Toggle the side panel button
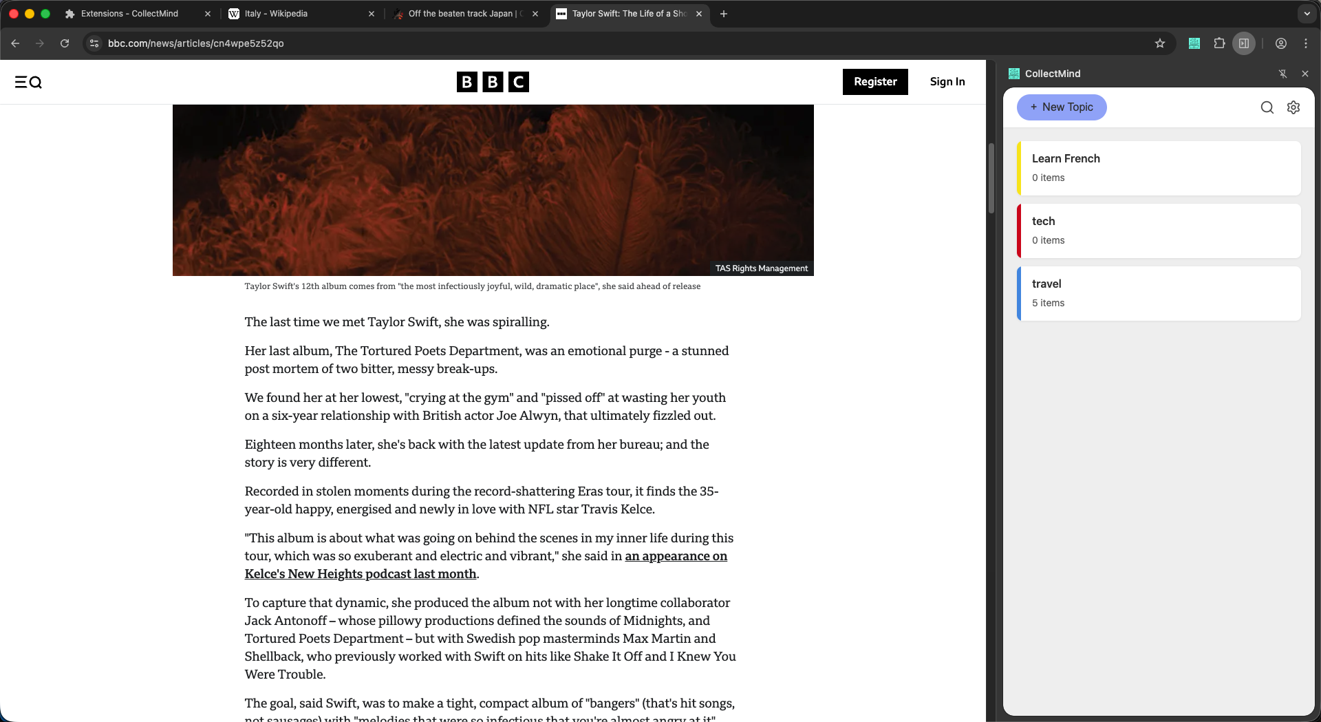 1244,43
